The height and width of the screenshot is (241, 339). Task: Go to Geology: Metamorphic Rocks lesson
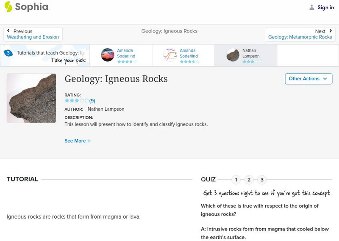point(300,37)
